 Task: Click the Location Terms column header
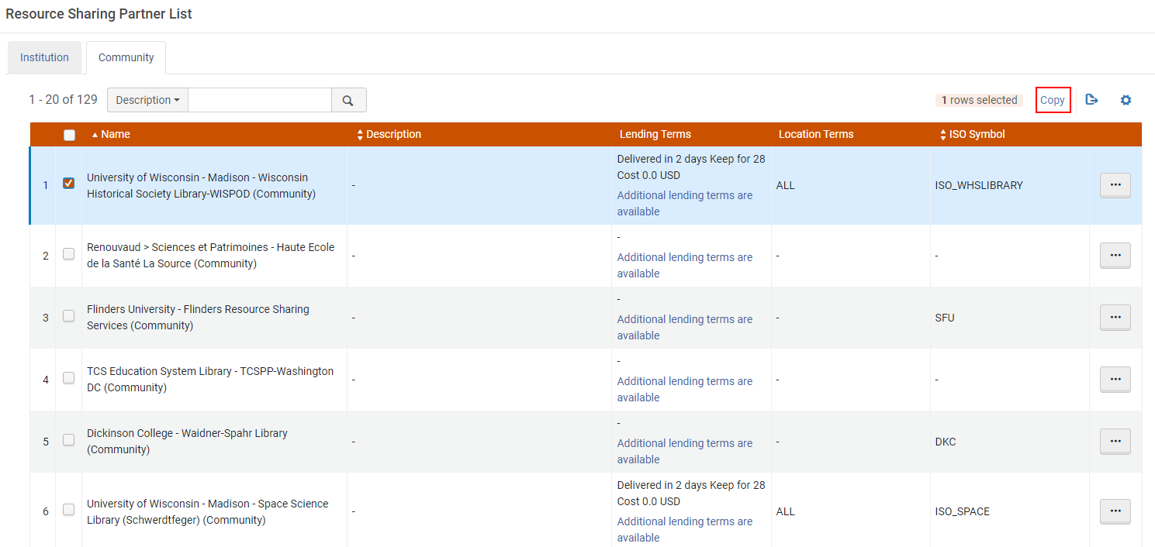pyautogui.click(x=816, y=134)
